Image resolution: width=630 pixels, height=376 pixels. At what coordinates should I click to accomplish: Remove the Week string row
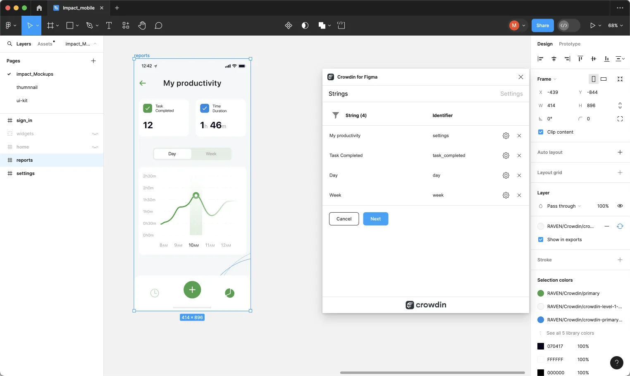coord(519,195)
